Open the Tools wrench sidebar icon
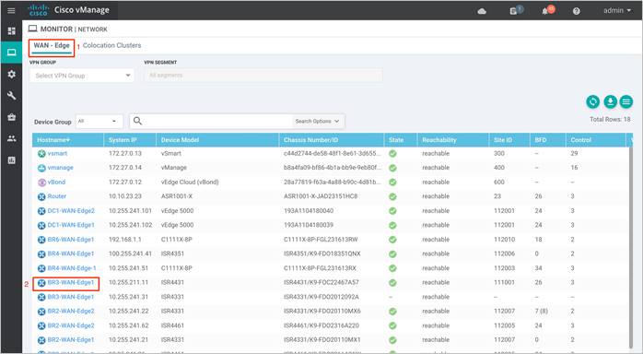This screenshot has height=354, width=643. tap(11, 96)
